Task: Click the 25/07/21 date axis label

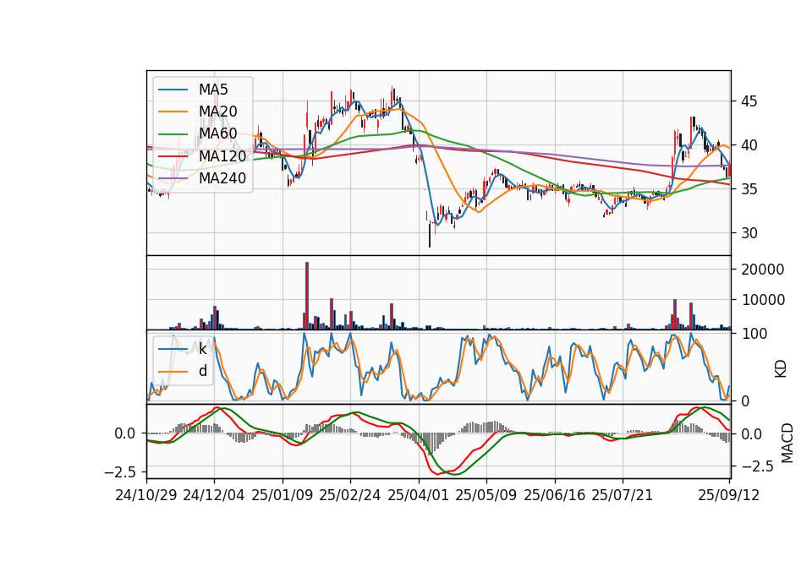Action: click(623, 495)
